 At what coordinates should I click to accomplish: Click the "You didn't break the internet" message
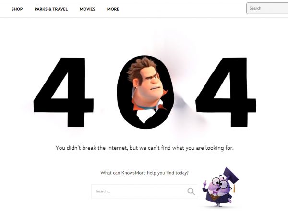pos(144,148)
